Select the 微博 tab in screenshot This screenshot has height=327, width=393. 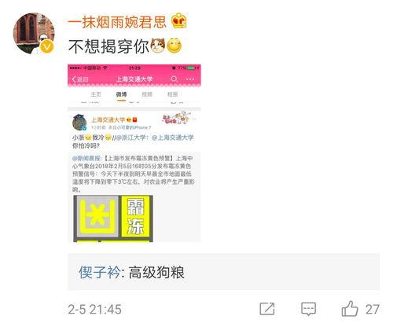[x=121, y=94]
